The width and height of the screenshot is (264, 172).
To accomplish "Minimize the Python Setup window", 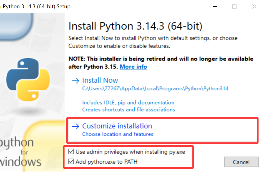I will (215, 7).
